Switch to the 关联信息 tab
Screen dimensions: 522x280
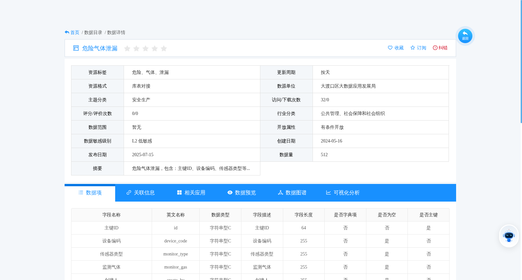[141, 193]
